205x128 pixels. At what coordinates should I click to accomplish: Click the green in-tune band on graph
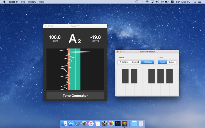[x=75, y=69]
